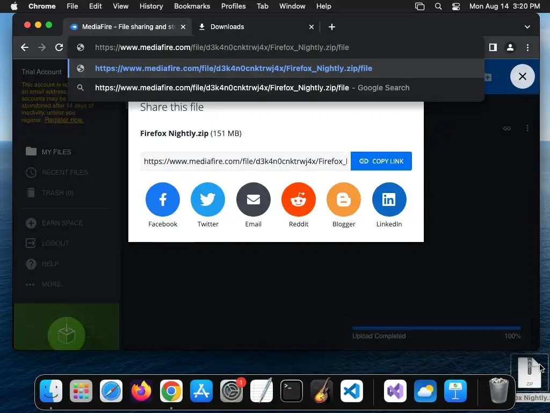Go back in Chrome
The height and width of the screenshot is (413, 550).
pyautogui.click(x=25, y=47)
